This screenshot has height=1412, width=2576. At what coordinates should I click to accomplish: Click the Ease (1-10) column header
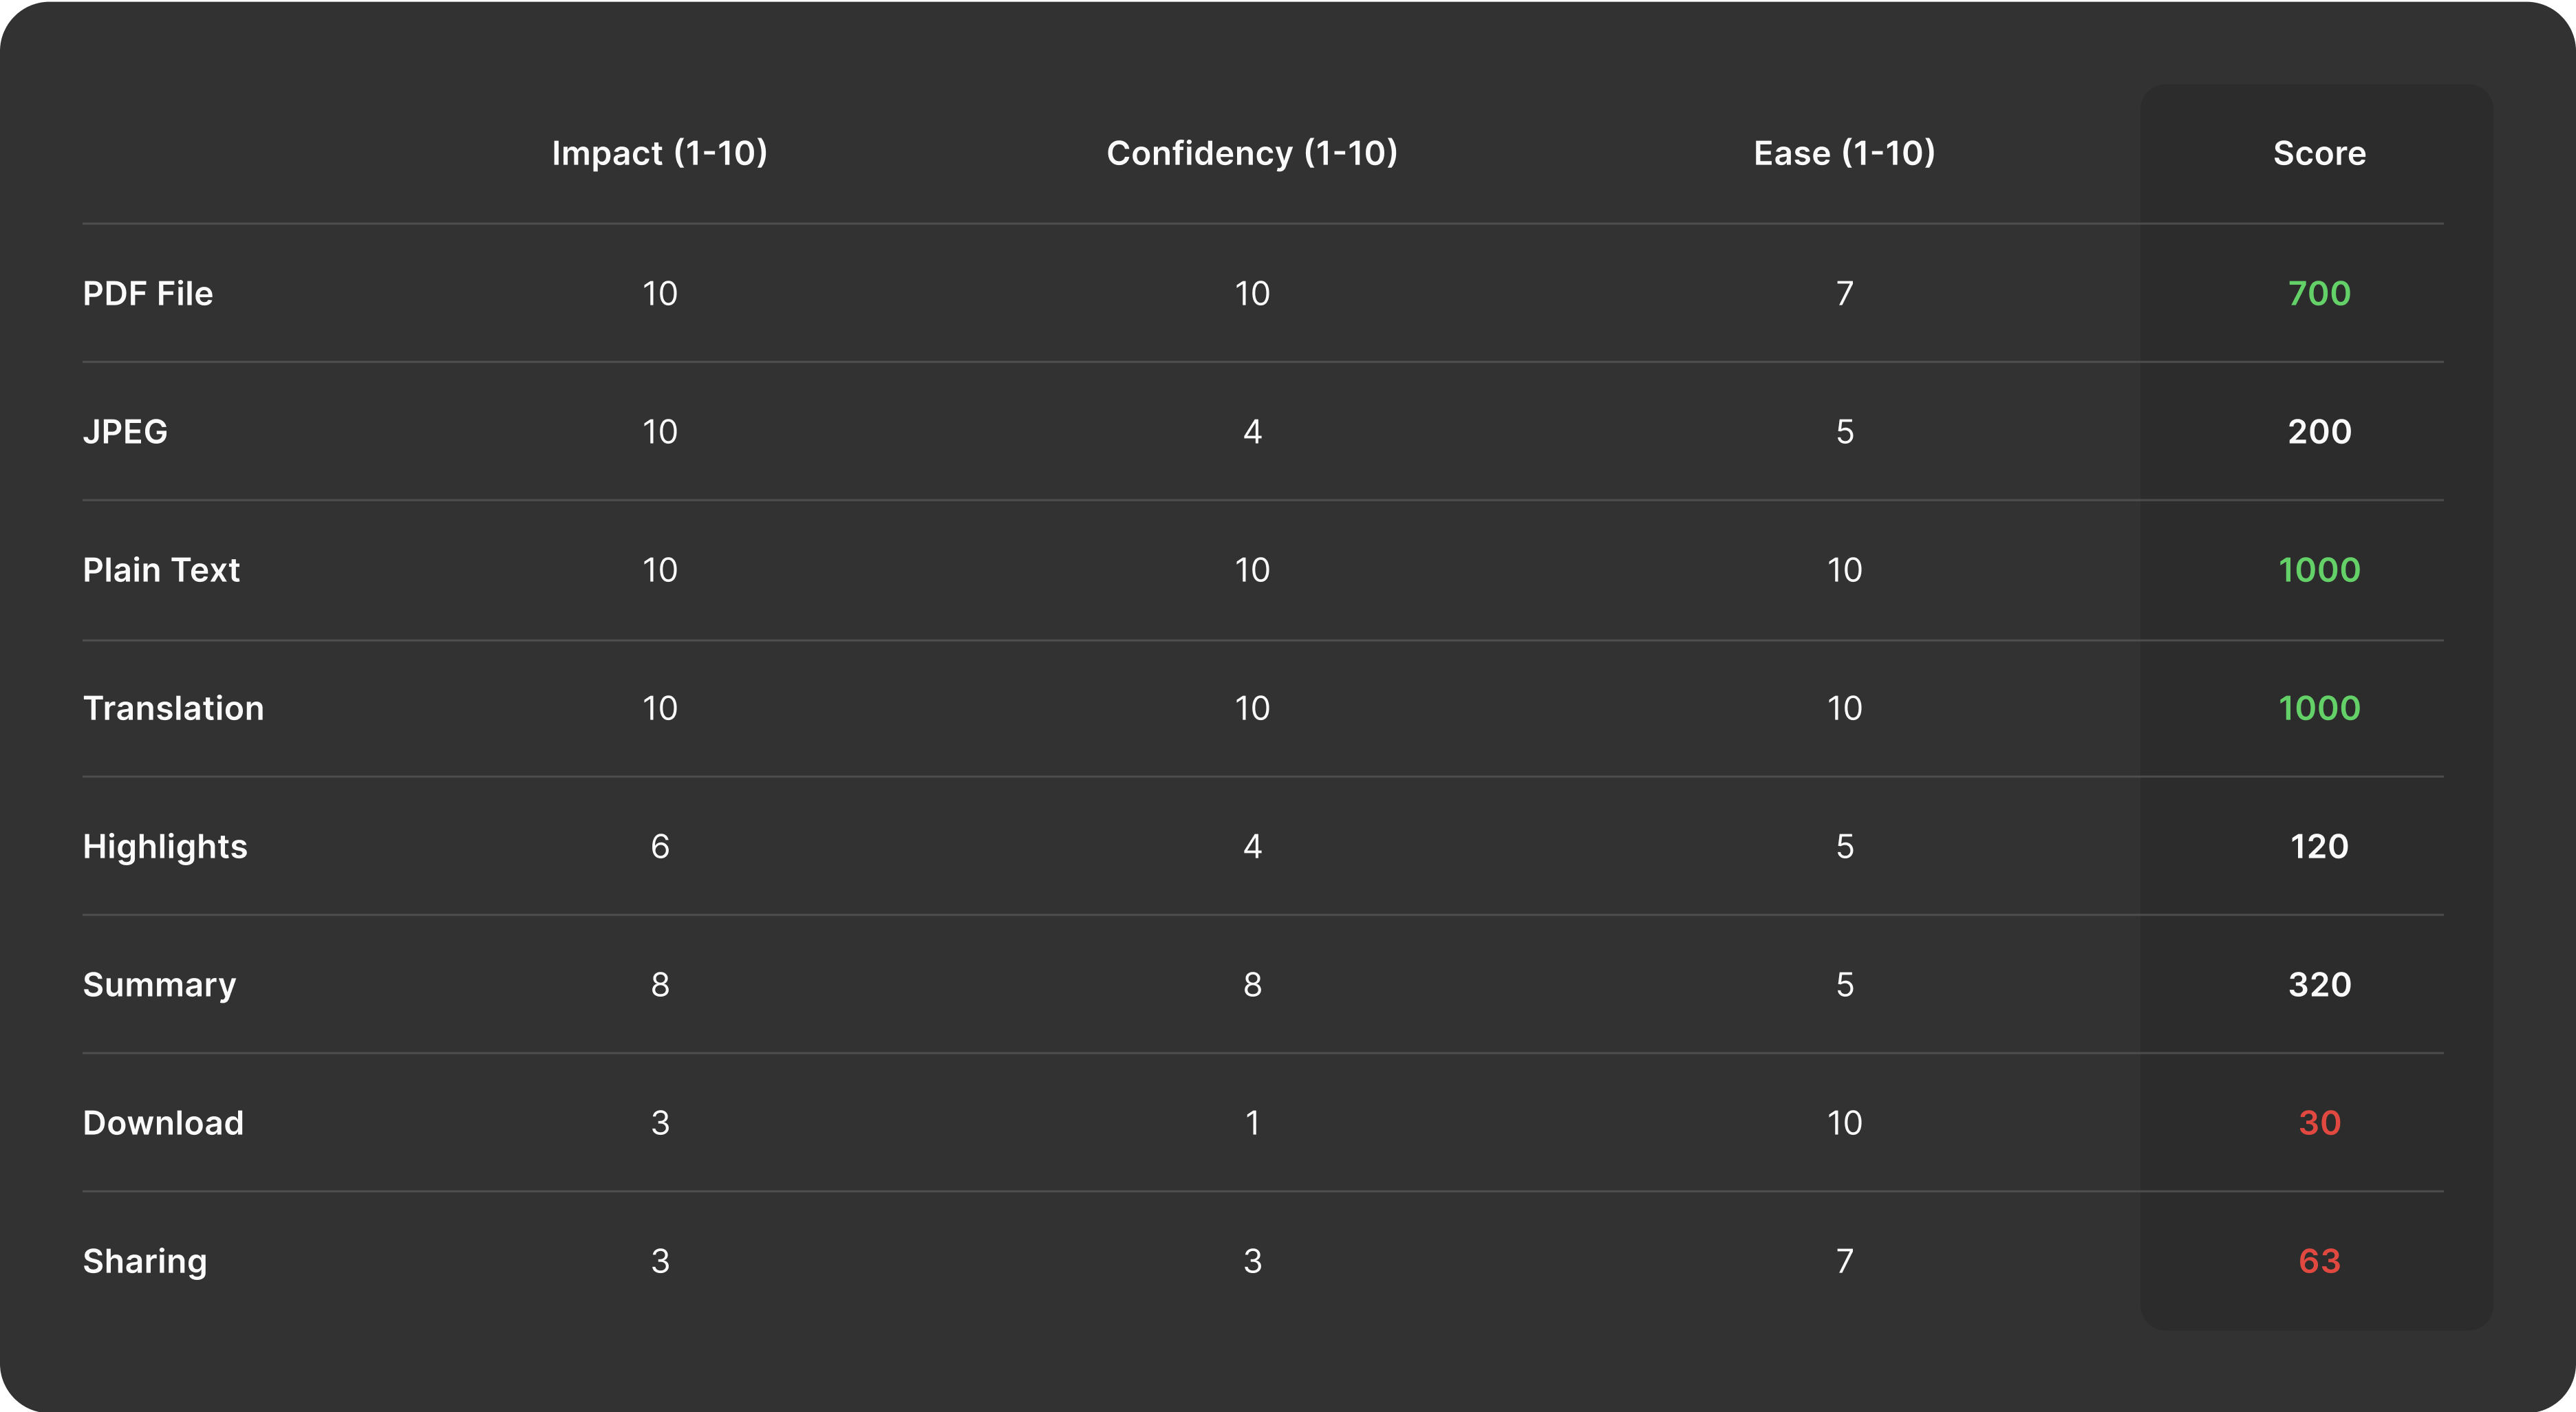[1844, 153]
